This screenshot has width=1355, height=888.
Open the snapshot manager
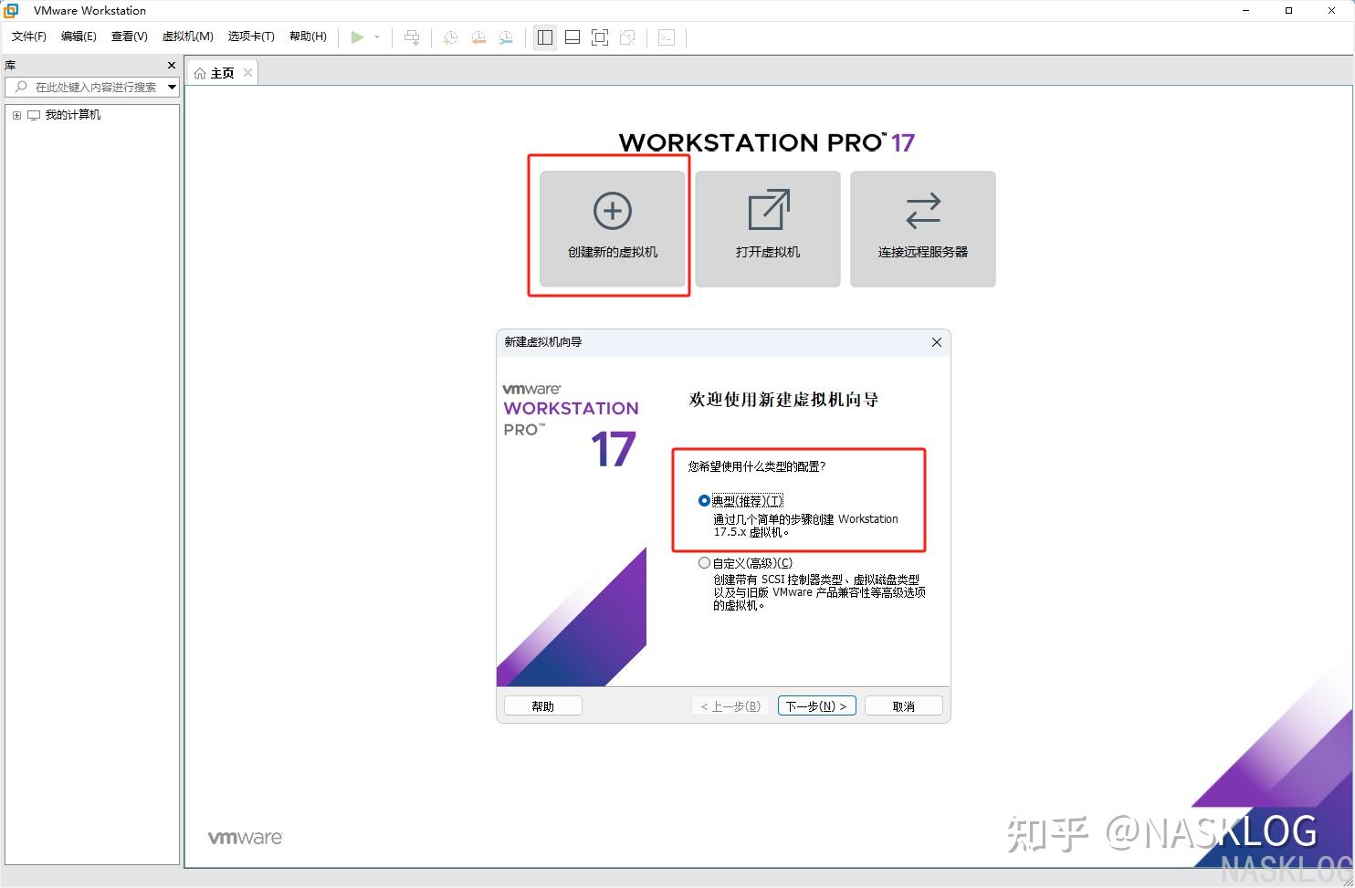[506, 37]
